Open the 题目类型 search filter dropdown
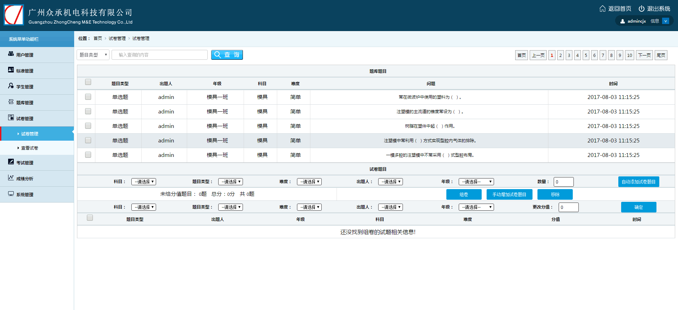 coord(93,55)
